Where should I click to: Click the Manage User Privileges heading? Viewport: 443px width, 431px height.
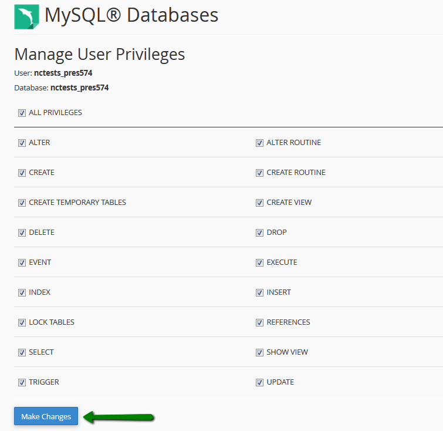tap(99, 55)
